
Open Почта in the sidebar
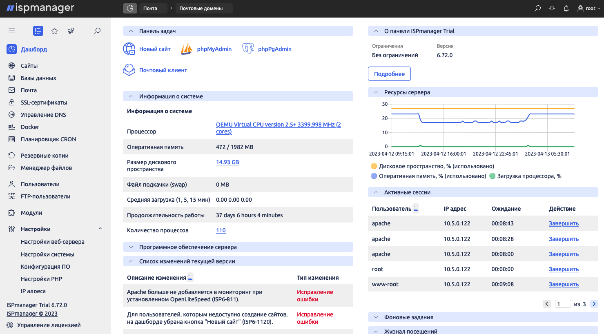point(29,90)
